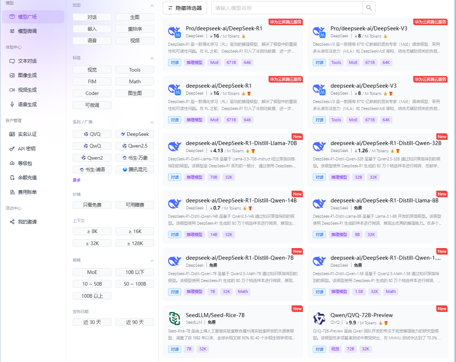This screenshot has width=456, height=362.
Task: Click the Qwen/QVQ-72B-Preview logo
Action: 319,319
